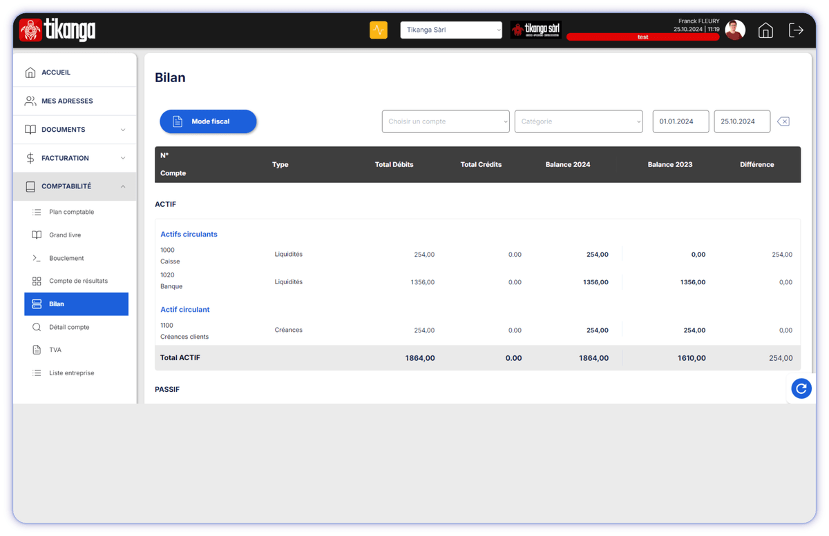This screenshot has width=829, height=536.
Task: Click the ACTIF section heading
Action: [x=166, y=205]
